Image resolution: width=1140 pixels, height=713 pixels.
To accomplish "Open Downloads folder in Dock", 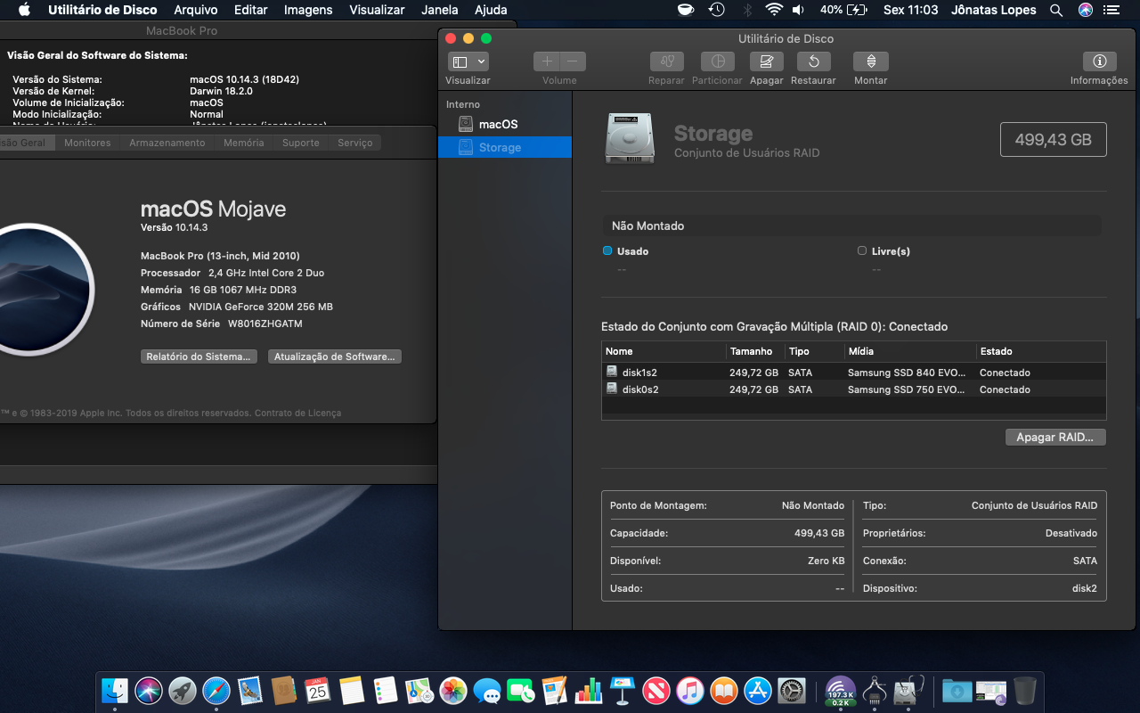I will [x=957, y=690].
